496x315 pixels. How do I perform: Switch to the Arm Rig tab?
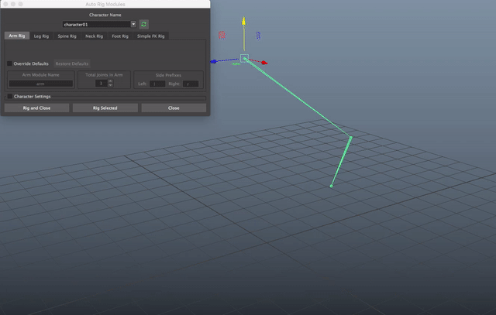[17, 36]
